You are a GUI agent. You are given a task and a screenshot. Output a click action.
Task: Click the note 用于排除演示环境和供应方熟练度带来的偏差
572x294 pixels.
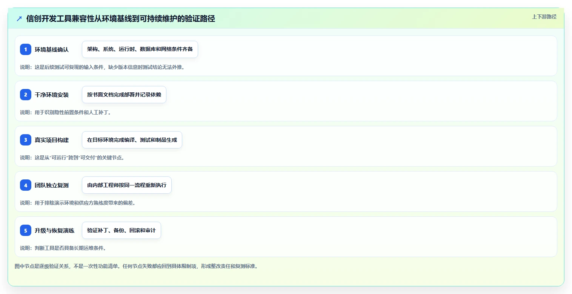(78, 203)
